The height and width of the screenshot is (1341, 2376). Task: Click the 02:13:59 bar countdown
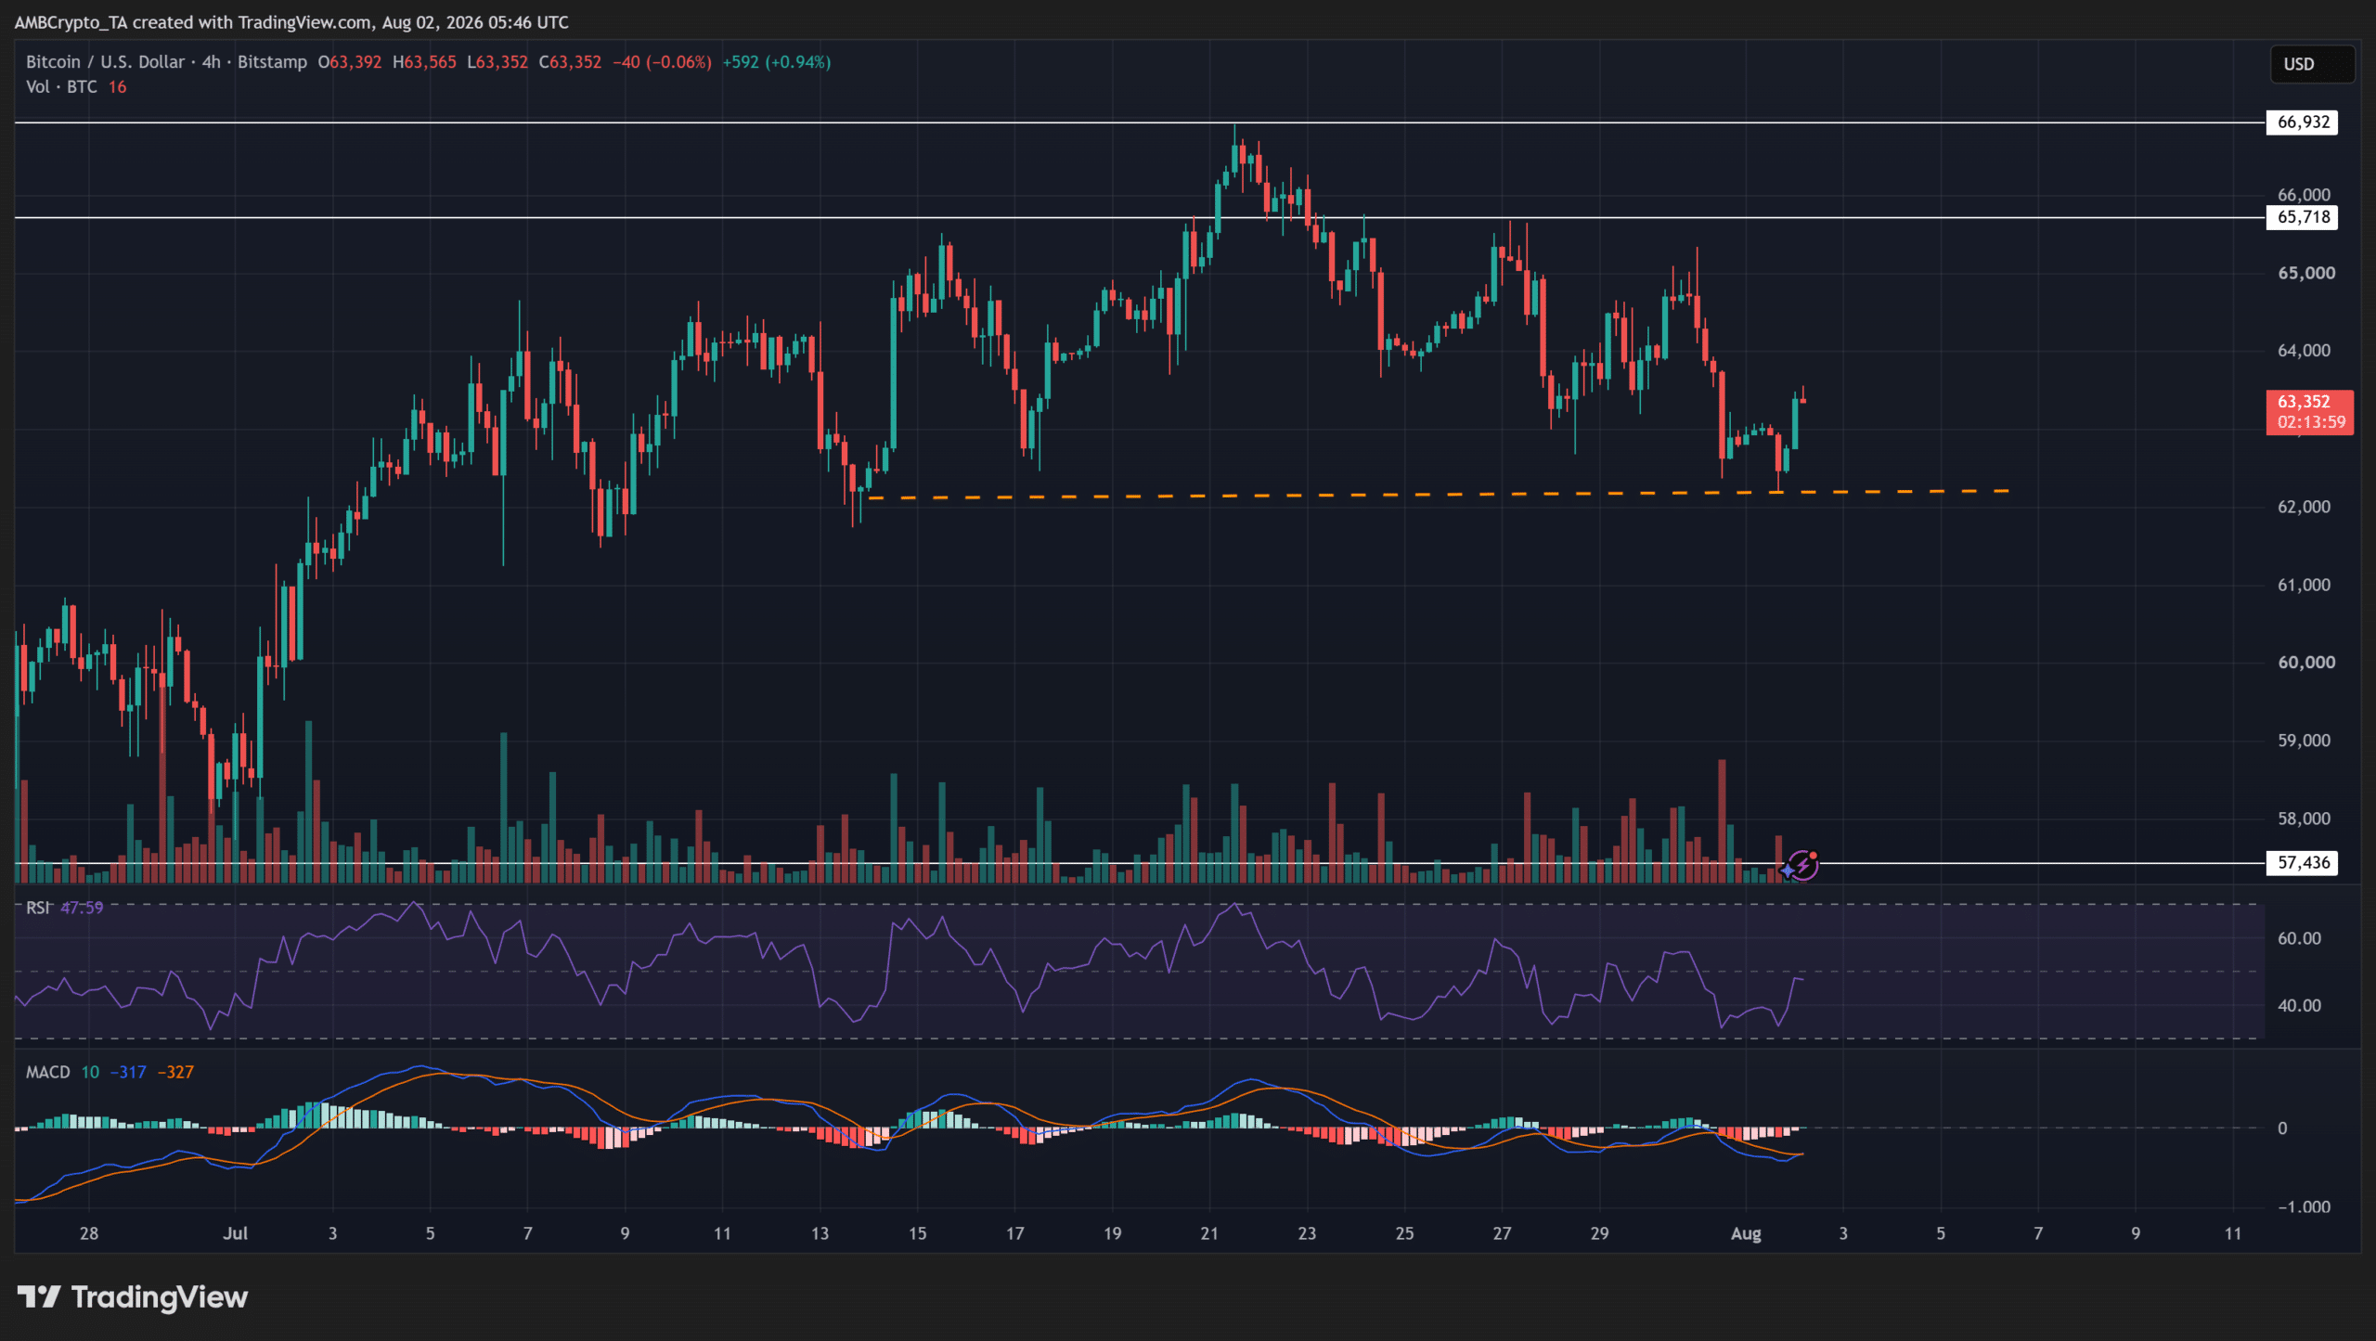point(2311,423)
